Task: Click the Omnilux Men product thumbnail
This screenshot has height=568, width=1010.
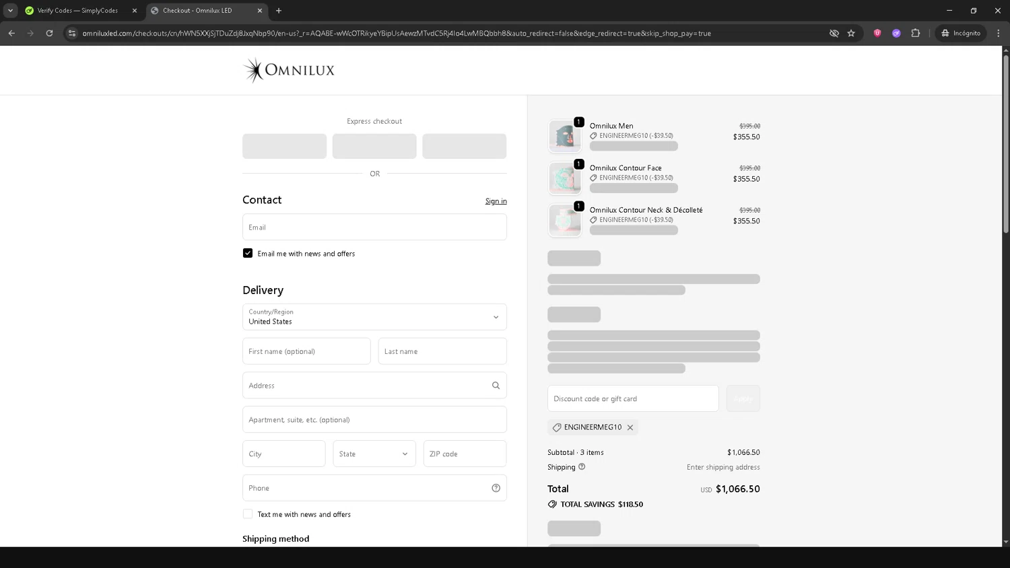Action: coord(565,137)
